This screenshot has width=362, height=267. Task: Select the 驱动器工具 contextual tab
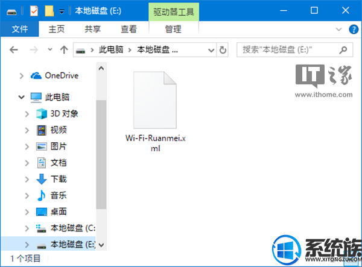(174, 12)
